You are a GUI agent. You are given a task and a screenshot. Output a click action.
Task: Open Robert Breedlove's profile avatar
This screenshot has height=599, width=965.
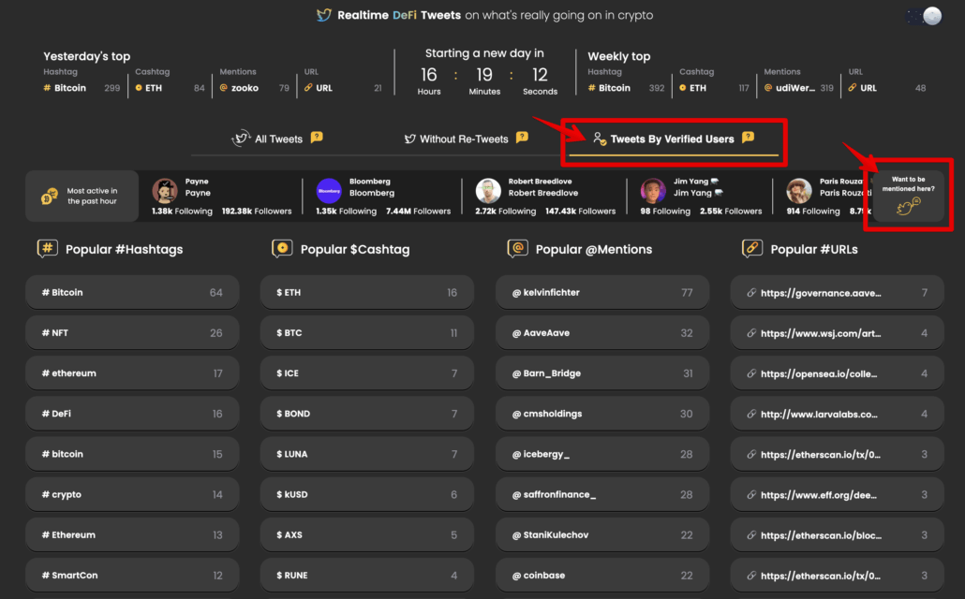point(488,191)
